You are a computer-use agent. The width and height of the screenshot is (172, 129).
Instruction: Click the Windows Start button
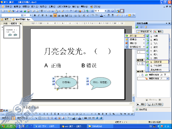pos(7,127)
